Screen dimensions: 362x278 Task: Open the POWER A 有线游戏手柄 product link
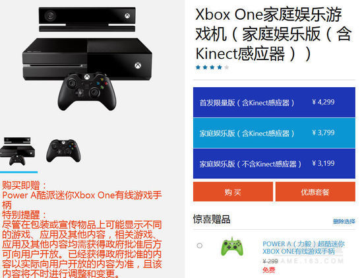click(303, 248)
